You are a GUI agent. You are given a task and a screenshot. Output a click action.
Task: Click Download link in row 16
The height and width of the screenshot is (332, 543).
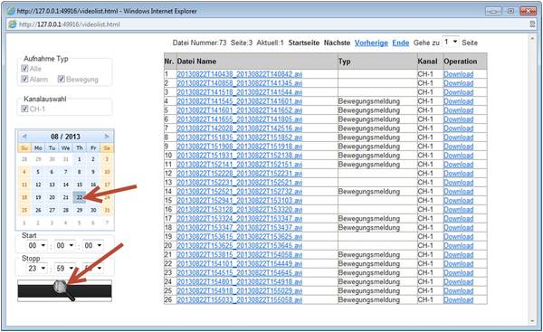click(459, 210)
